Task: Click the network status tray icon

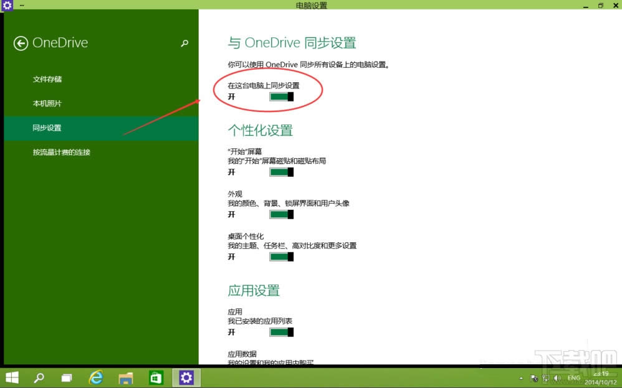Action: coord(545,378)
